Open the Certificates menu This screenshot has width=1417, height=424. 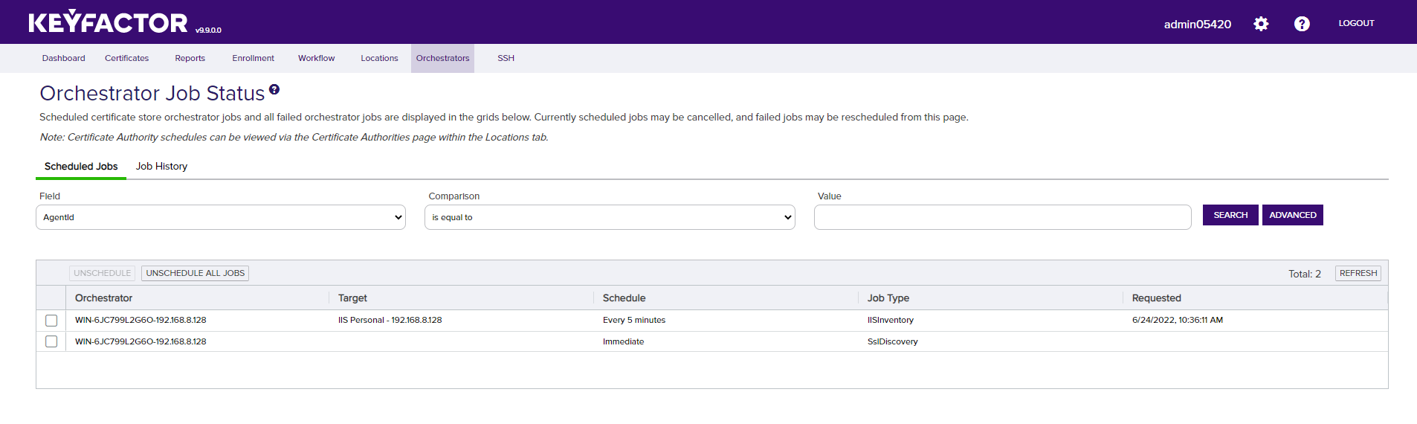[x=126, y=58]
